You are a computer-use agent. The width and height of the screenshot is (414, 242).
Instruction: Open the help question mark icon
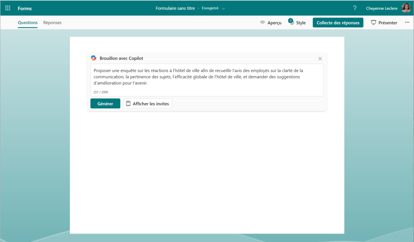pos(355,8)
